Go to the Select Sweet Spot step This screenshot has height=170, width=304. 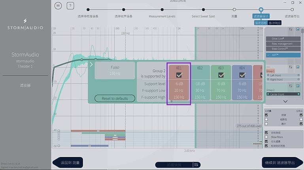coord(203,16)
